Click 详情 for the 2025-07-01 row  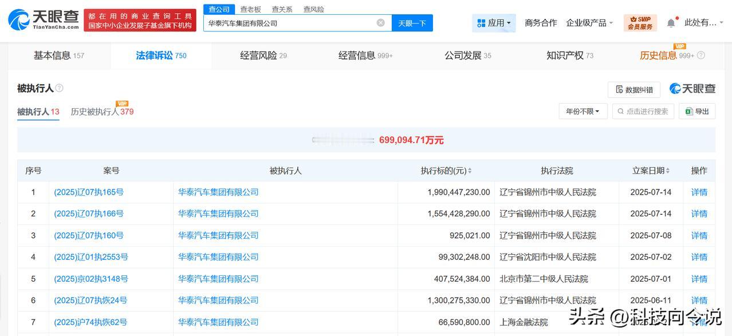pos(699,279)
